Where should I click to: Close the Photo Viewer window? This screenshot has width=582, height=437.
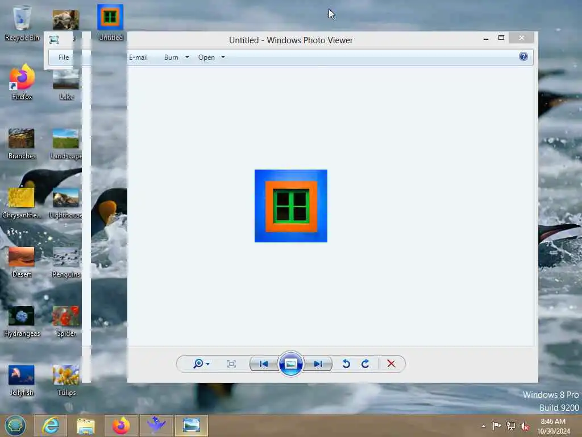pyautogui.click(x=522, y=38)
